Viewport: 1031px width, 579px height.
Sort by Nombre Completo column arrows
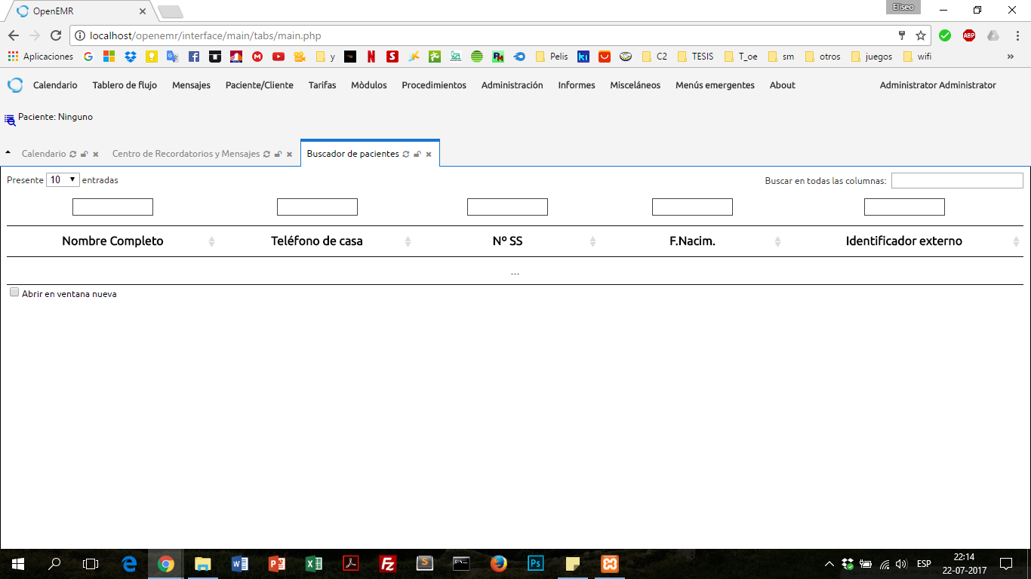211,241
